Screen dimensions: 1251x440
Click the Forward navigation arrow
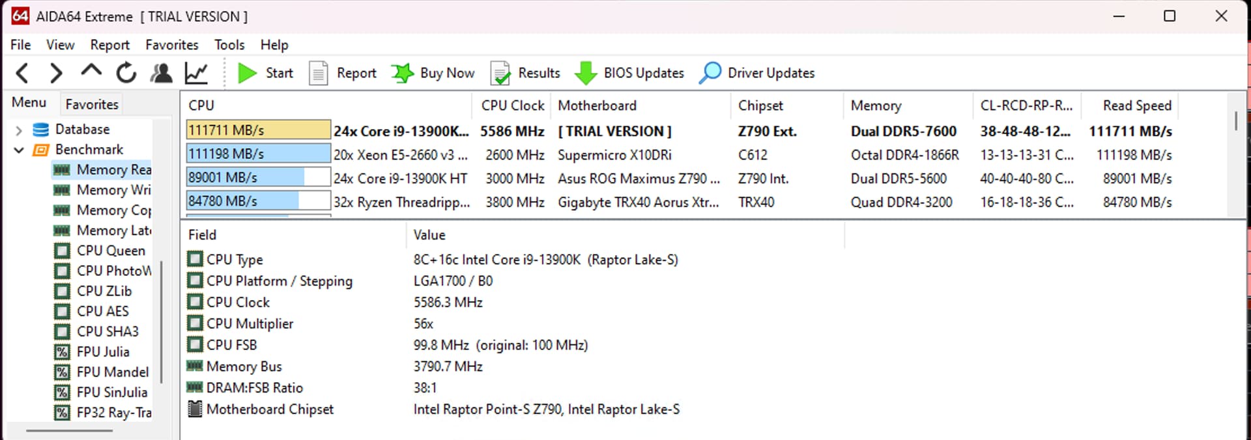[56, 73]
